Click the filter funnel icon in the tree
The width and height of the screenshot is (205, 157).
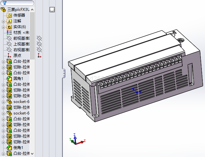pos(4,3)
